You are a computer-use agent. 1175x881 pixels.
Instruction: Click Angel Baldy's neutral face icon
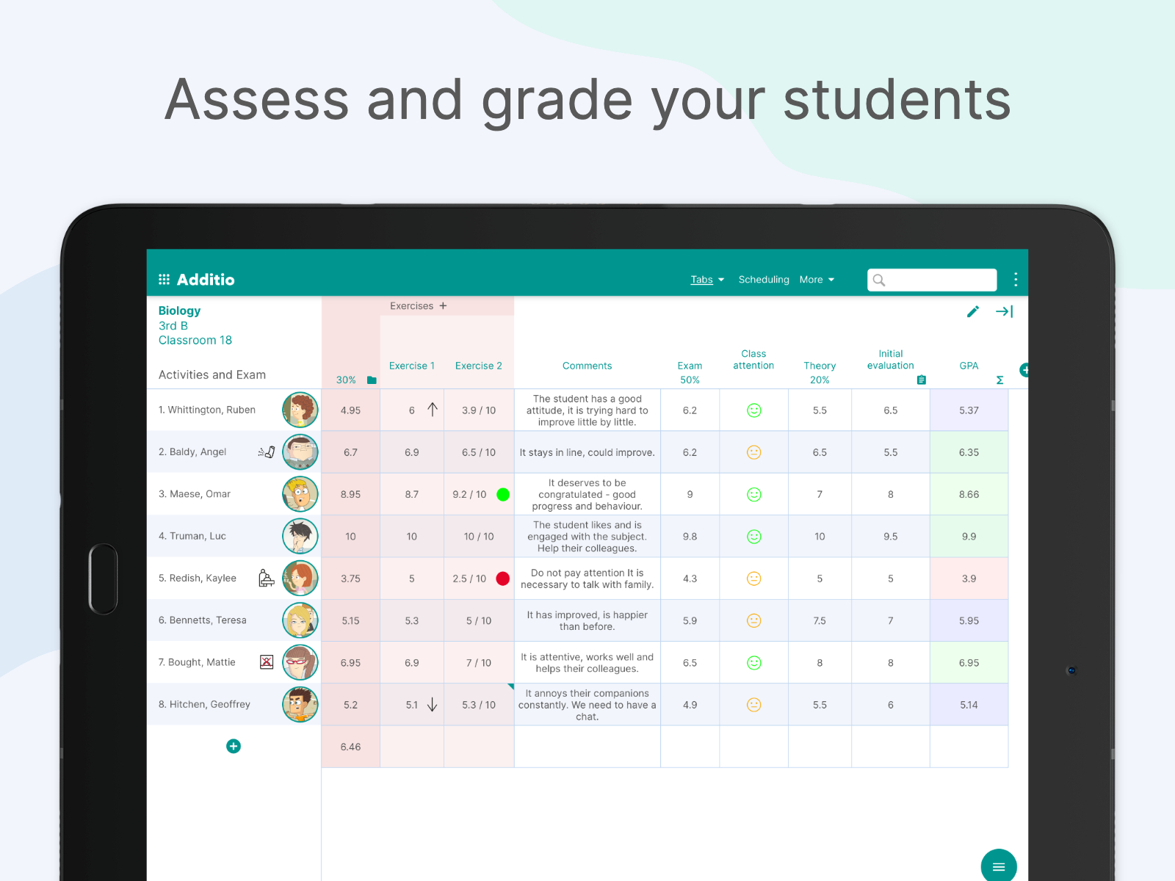tap(754, 452)
